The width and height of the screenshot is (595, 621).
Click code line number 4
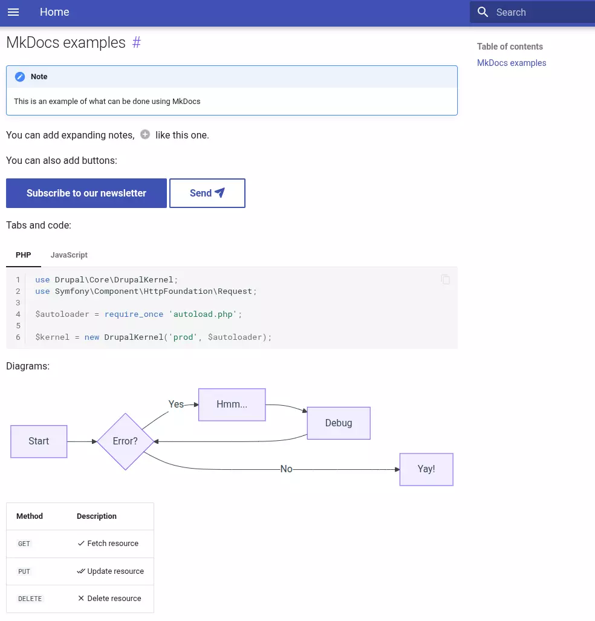18,314
